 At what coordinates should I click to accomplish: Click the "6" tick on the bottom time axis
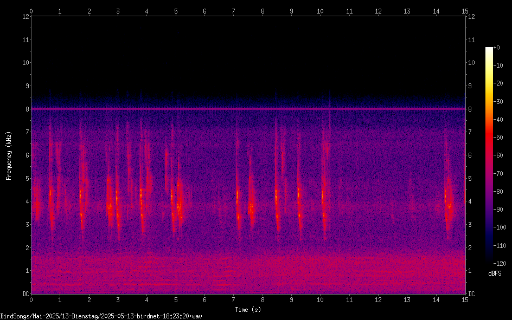pos(204,300)
